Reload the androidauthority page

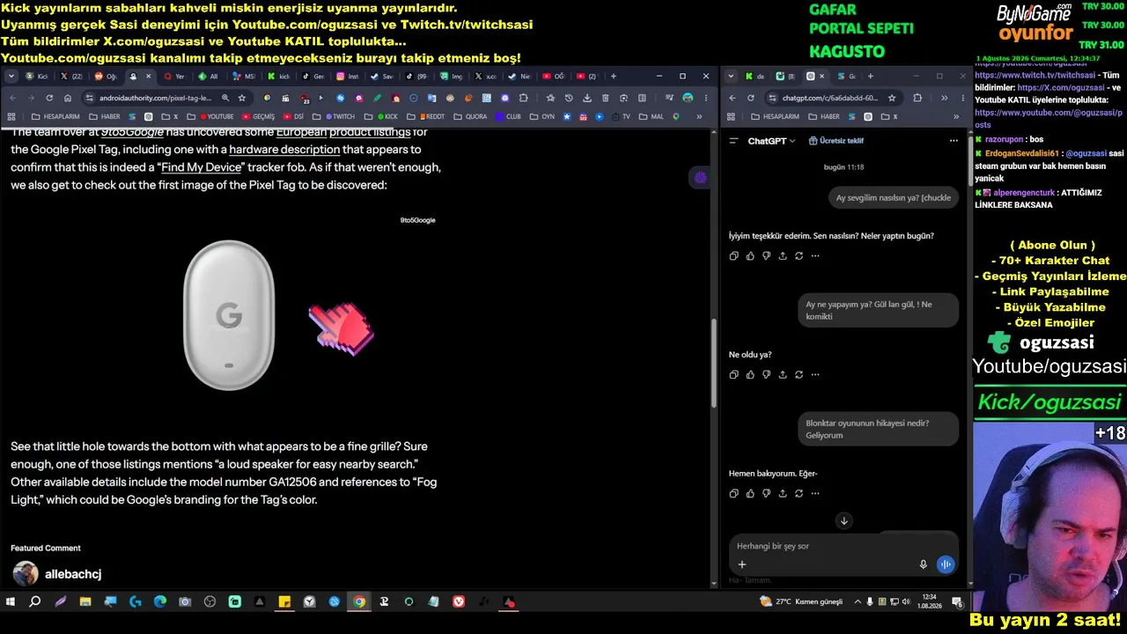coord(49,98)
